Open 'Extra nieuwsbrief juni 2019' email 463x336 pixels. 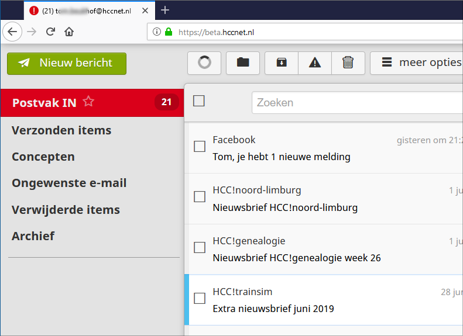point(273,309)
